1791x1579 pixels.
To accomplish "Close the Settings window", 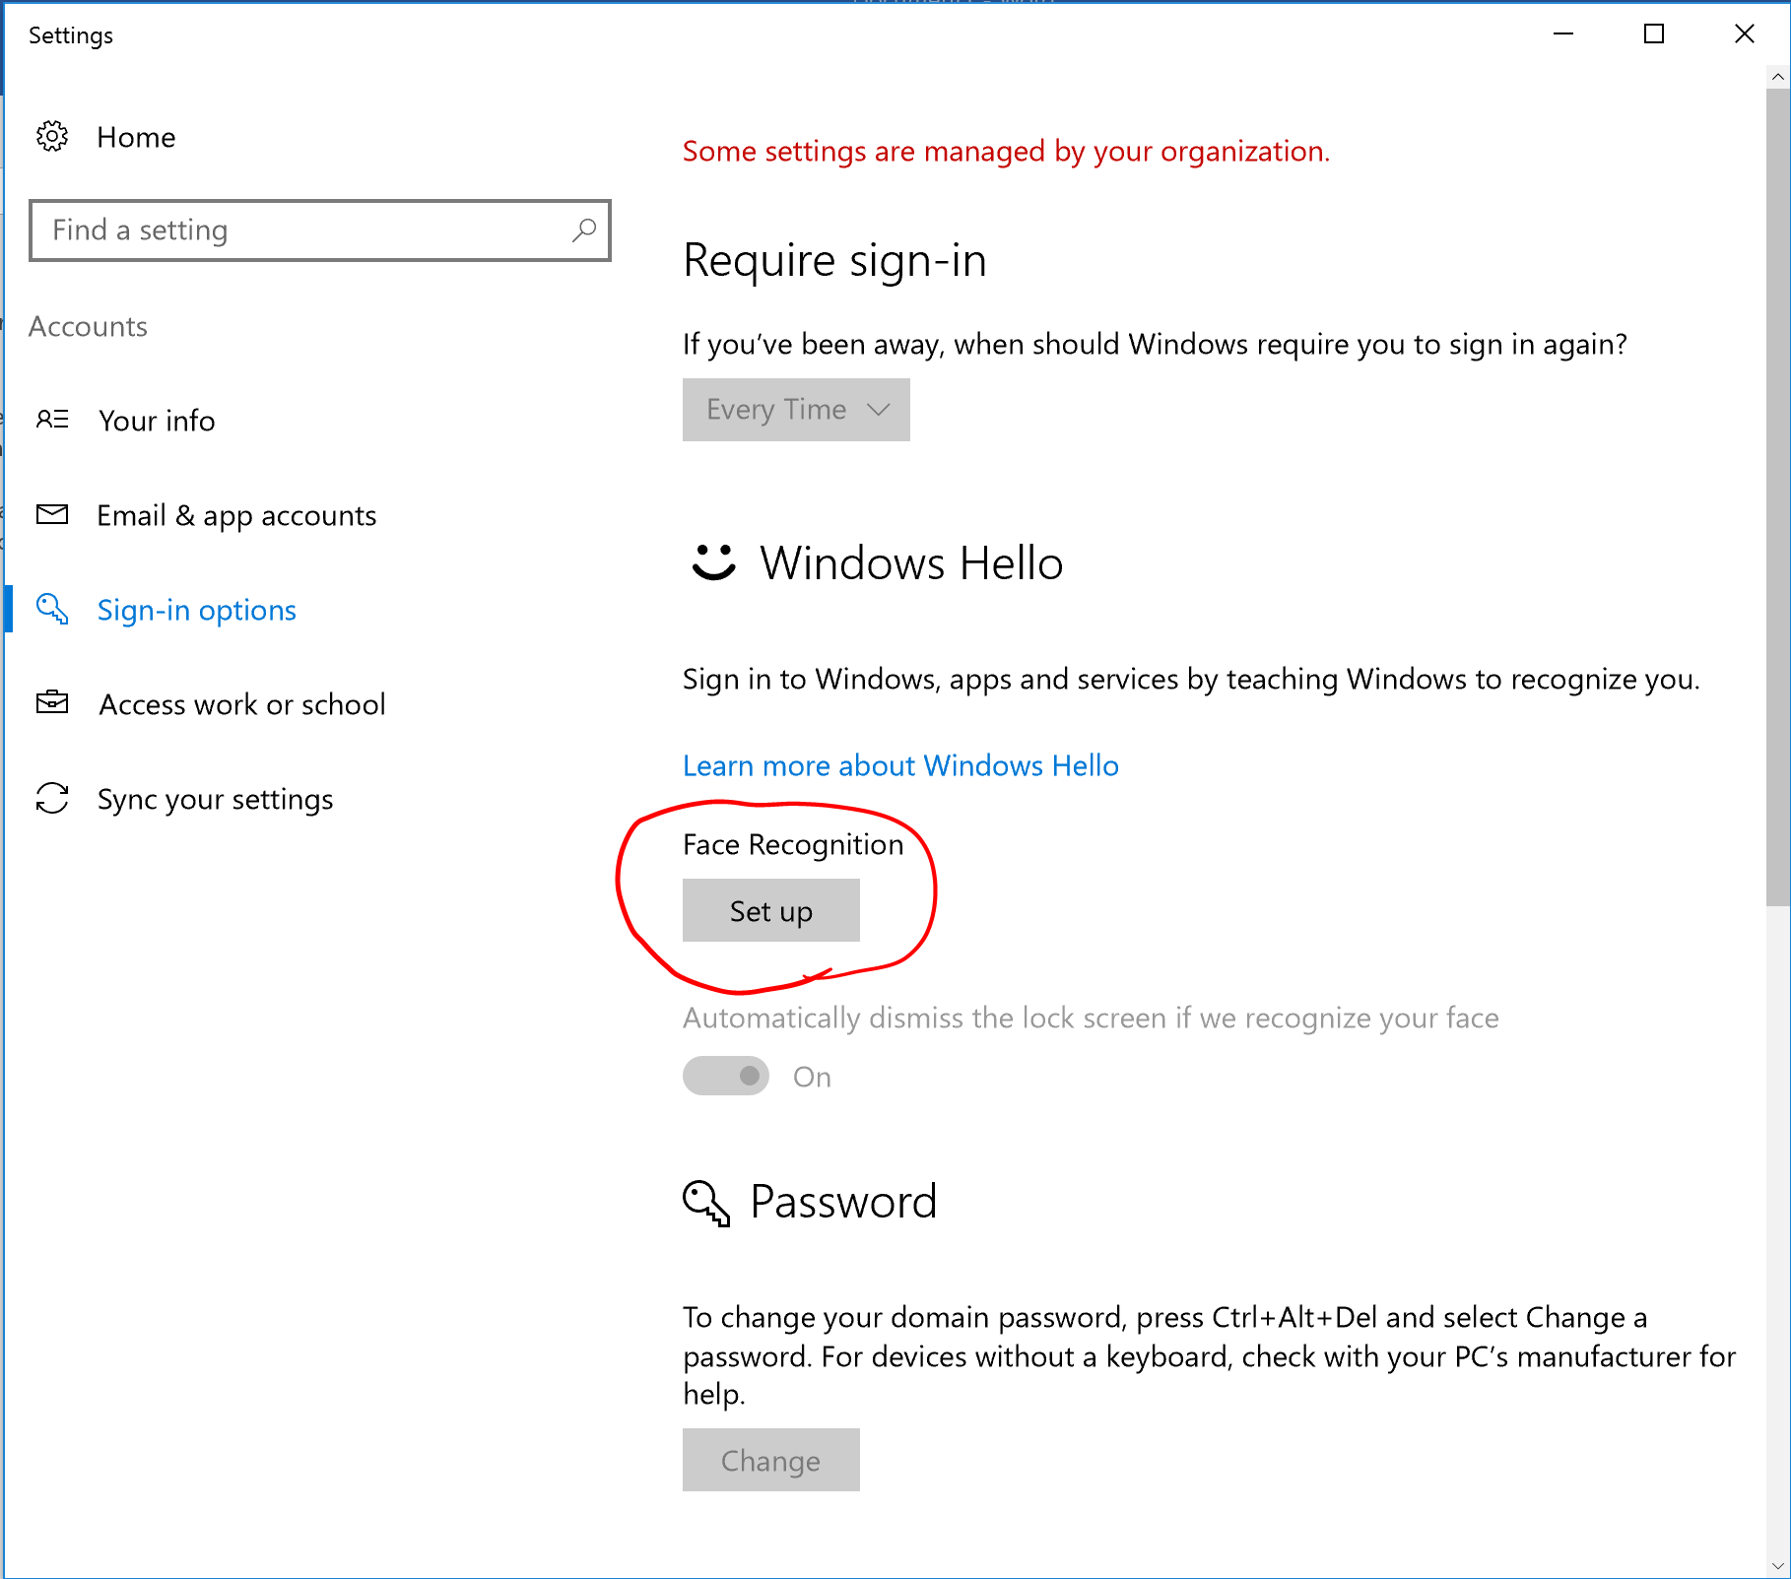I will coord(1744,34).
